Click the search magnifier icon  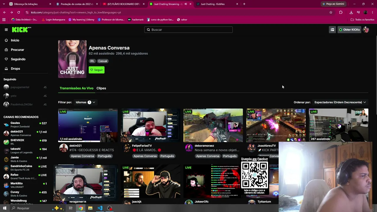click(x=148, y=30)
